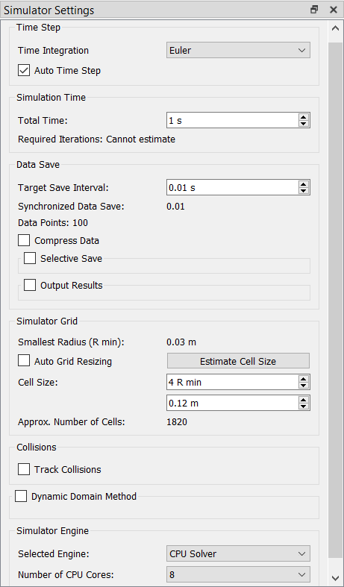Image resolution: width=344 pixels, height=587 pixels.
Task: Increase Cell Size R min value
Action: 304,379
